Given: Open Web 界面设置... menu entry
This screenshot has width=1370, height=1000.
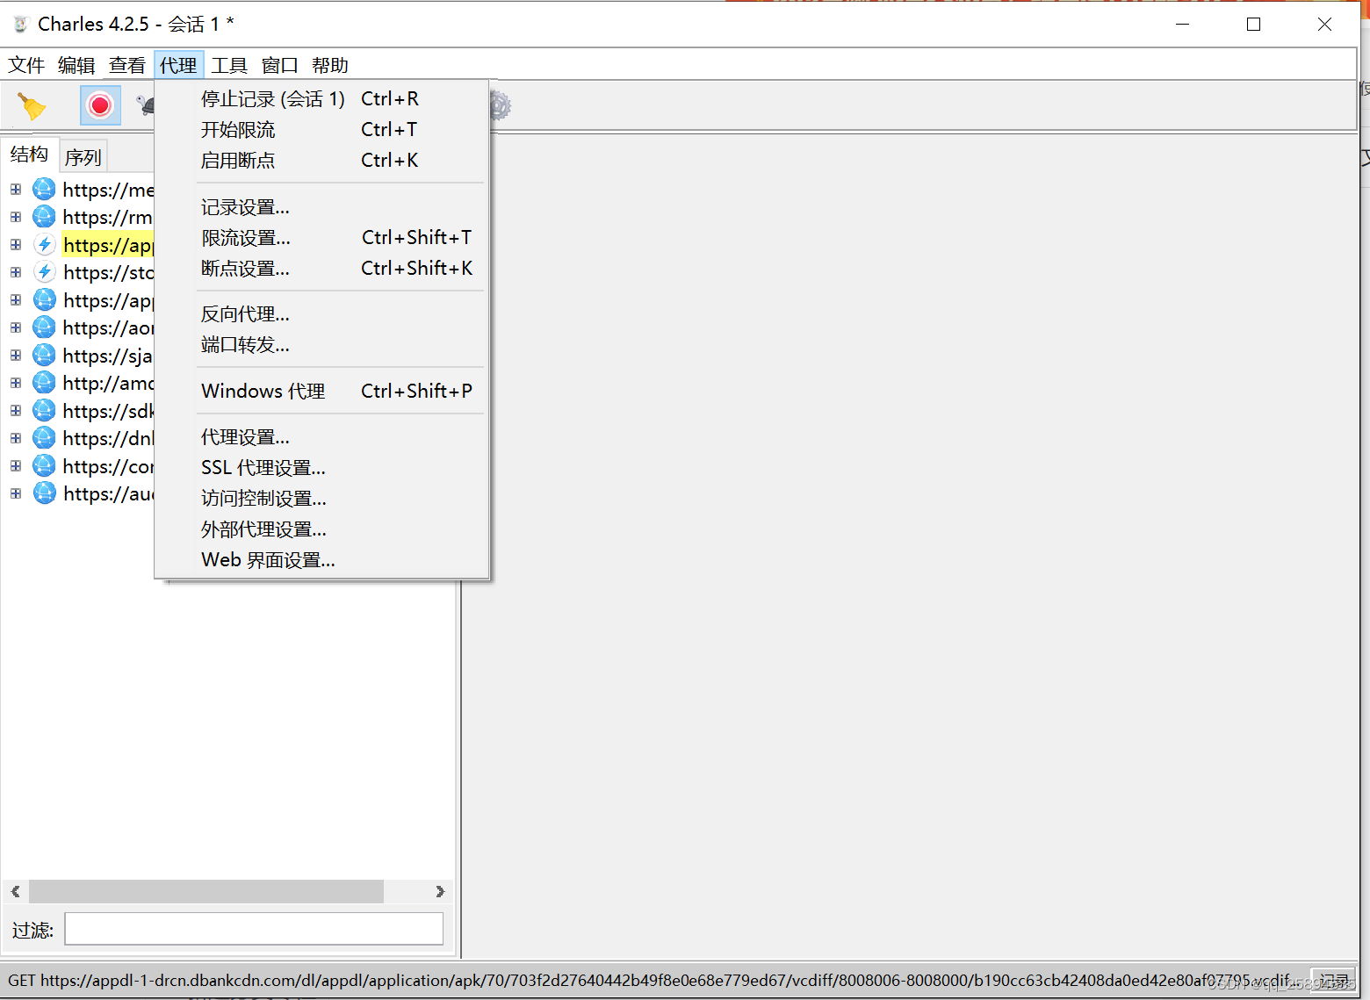Looking at the screenshot, I should click(x=321, y=560).
